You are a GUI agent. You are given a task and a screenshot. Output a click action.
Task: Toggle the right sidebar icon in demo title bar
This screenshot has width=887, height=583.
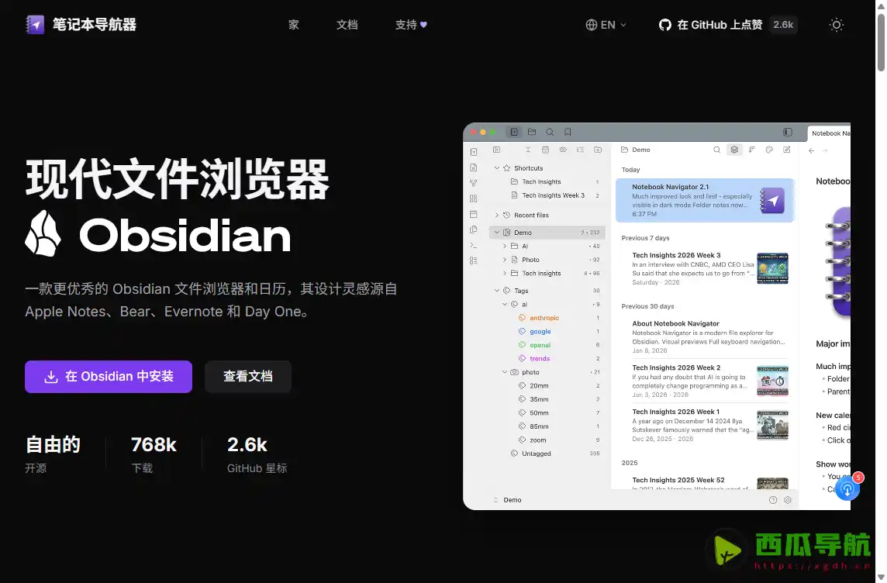point(788,132)
